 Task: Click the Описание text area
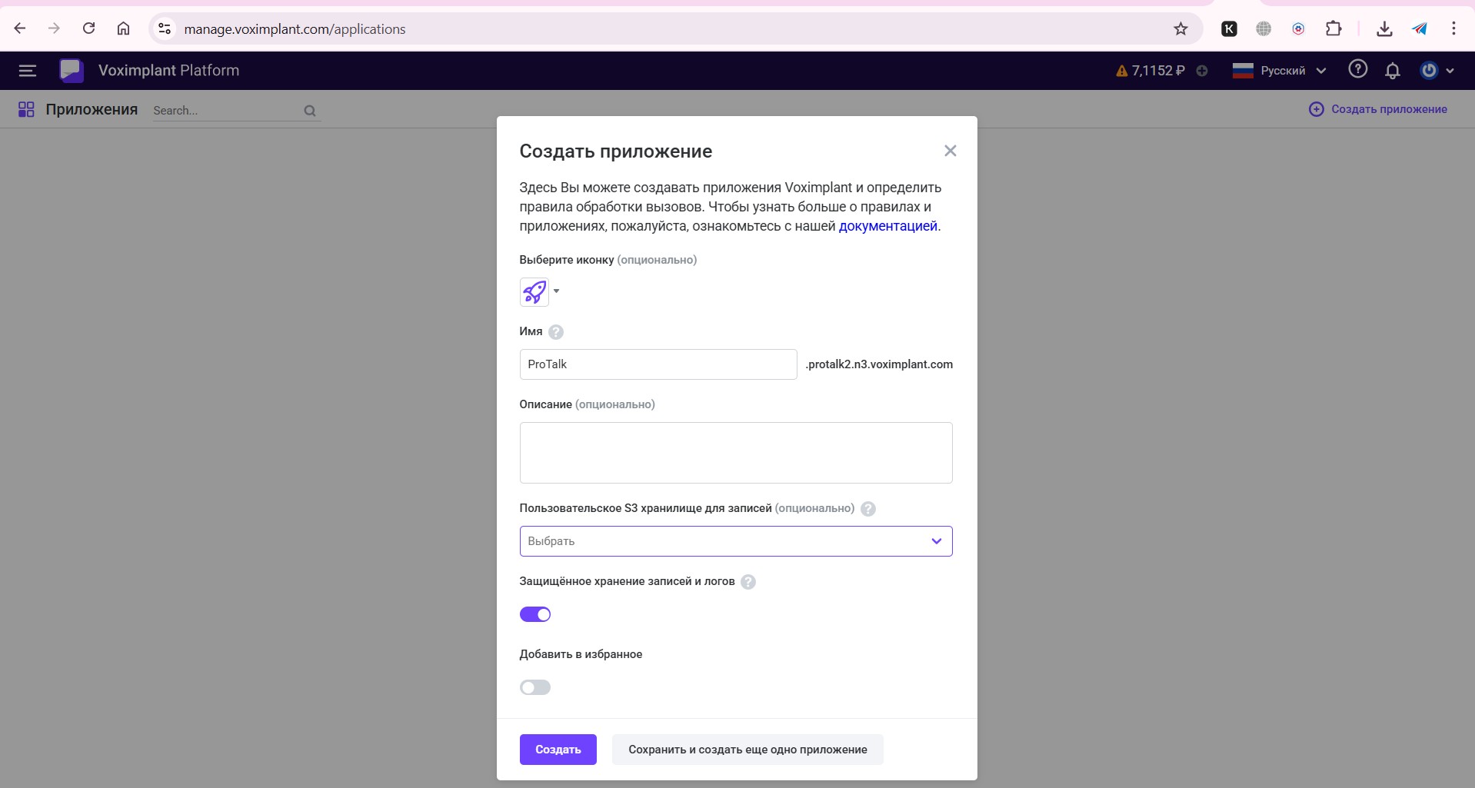735,453
